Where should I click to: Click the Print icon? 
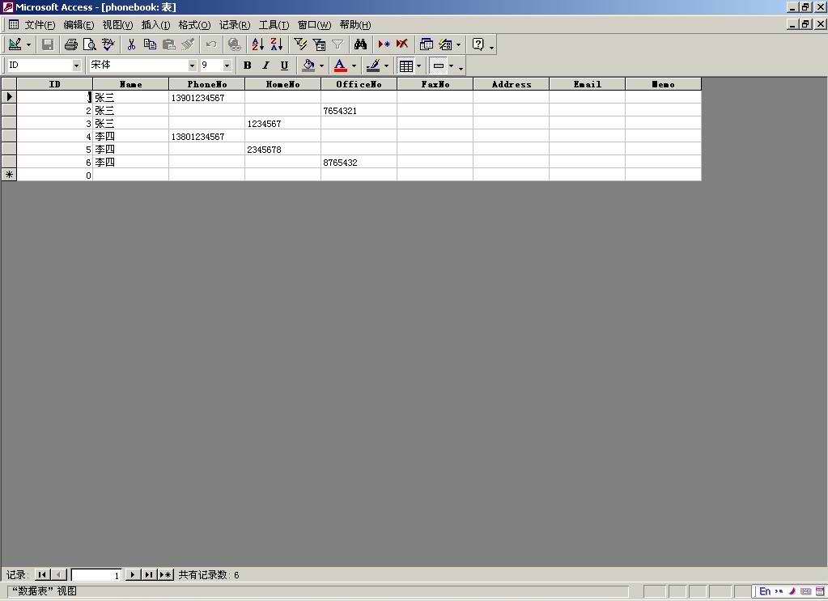(x=70, y=44)
